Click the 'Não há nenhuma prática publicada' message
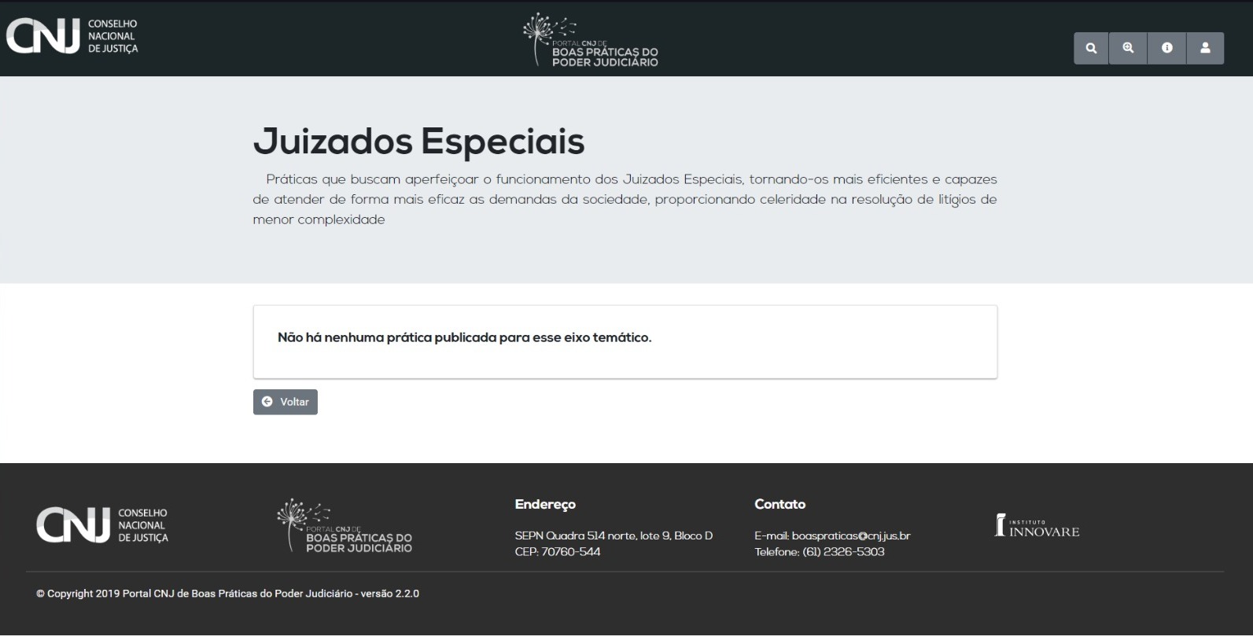1253x644 pixels. pos(464,337)
